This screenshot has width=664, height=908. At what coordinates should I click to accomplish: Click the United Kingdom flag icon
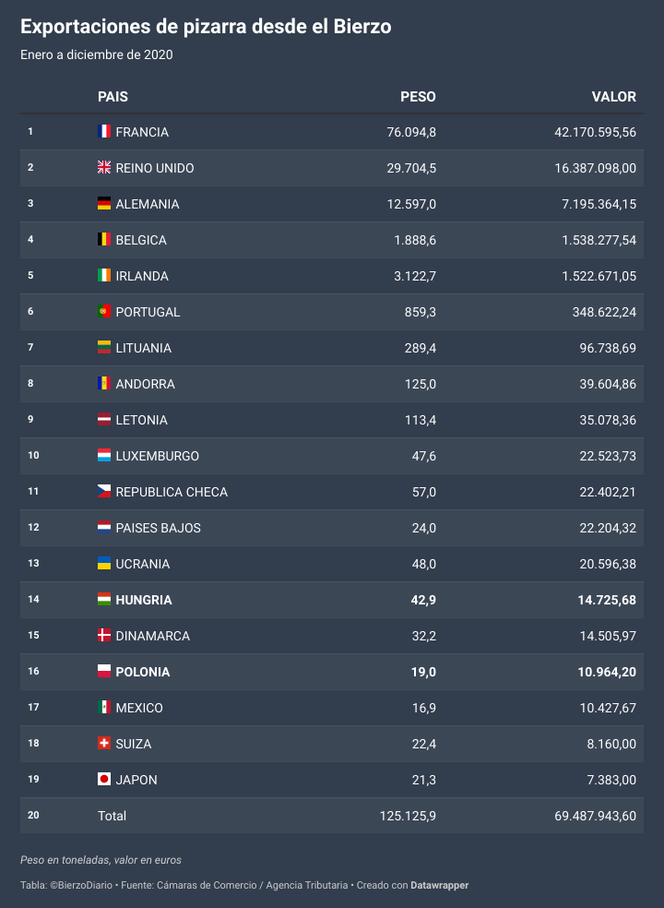(x=103, y=167)
